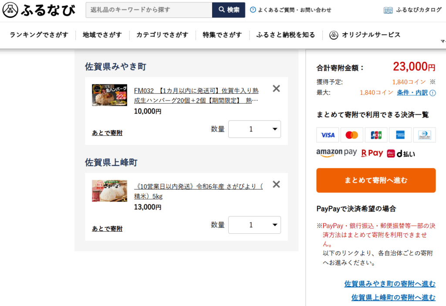Screen dimensions: 446x306
Task: Open quantity dropdown for rice item
Action: coord(254,225)
